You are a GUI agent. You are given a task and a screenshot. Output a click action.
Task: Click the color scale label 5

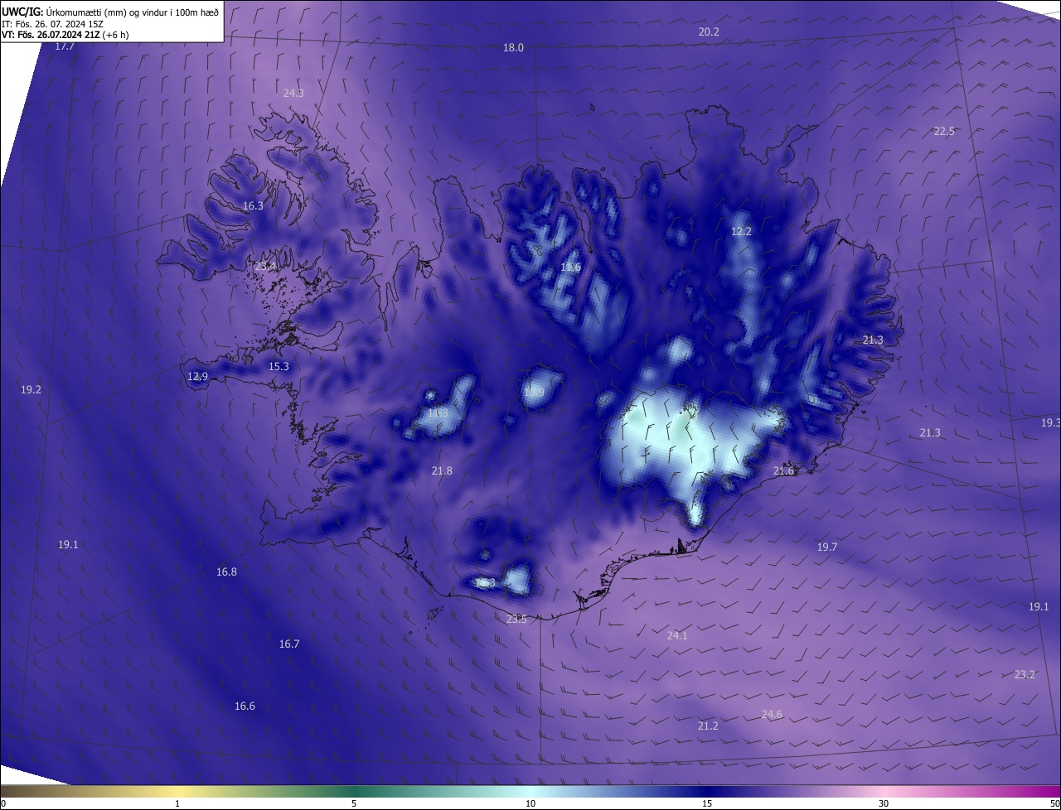(x=354, y=803)
